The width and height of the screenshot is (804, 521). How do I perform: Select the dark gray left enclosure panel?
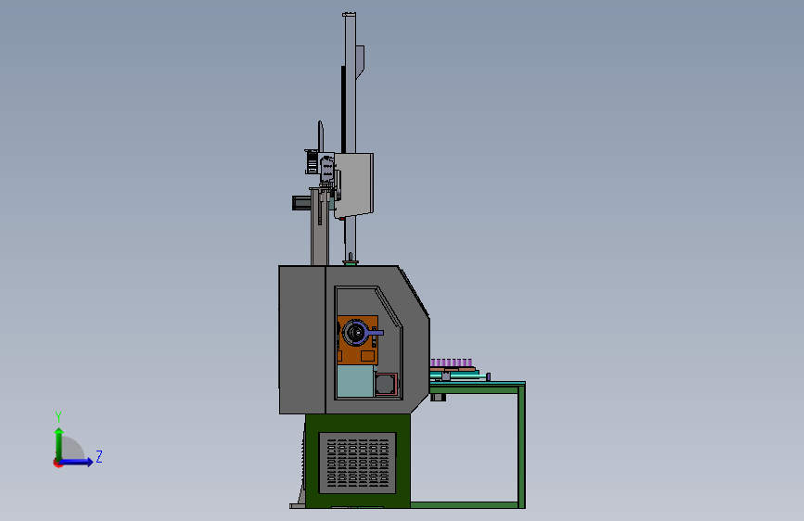pos(302,339)
